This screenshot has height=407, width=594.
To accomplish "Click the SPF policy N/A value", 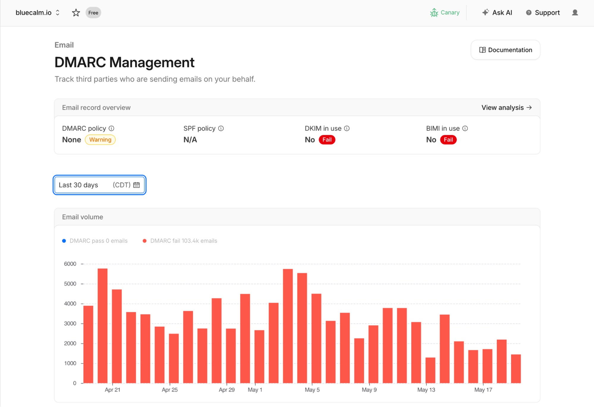I will pos(190,140).
